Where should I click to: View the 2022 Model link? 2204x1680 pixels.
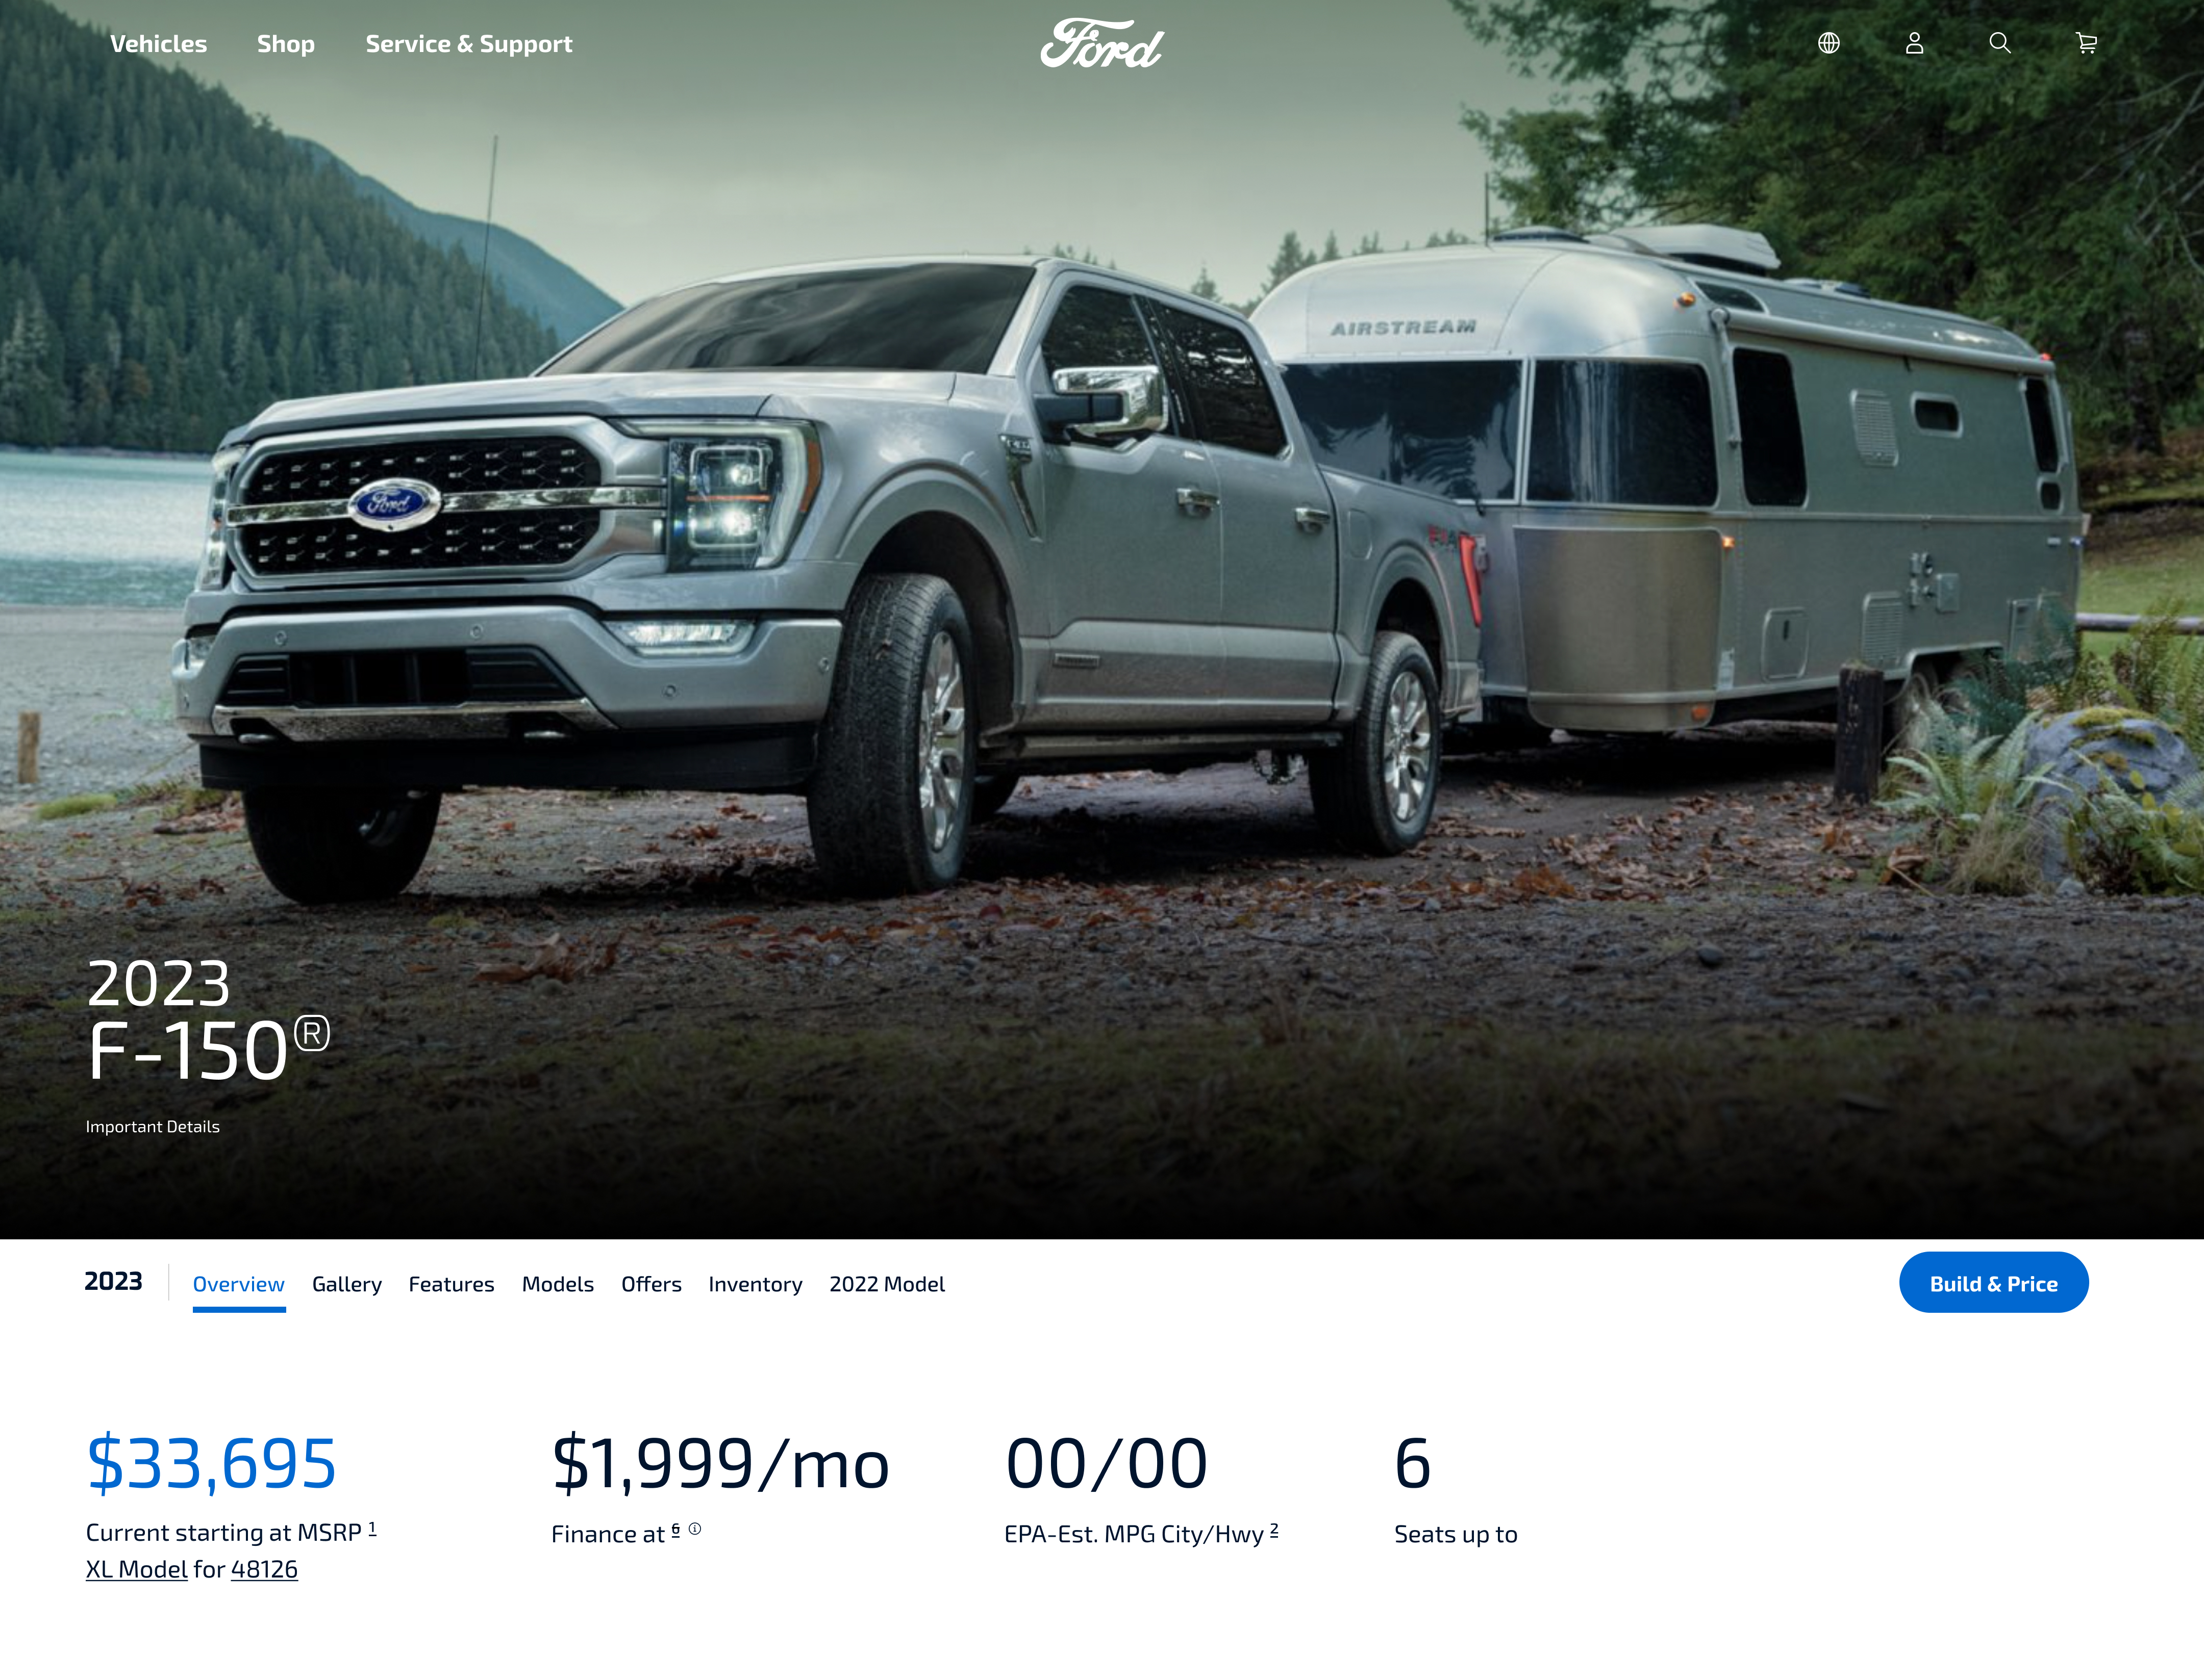886,1284
